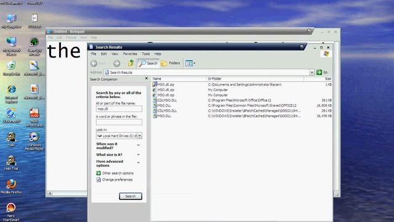Viewport: 394px width, 222px height.
Task: Launch Mozilla Firefox from desktop
Action: 11,186
